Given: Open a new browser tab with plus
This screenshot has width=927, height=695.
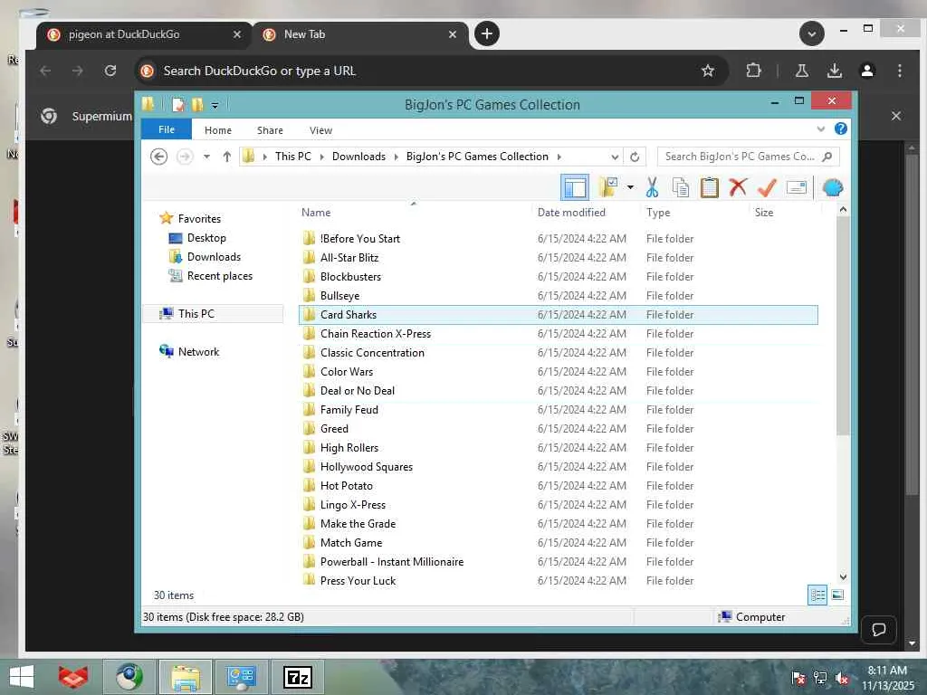Looking at the screenshot, I should coord(486,33).
